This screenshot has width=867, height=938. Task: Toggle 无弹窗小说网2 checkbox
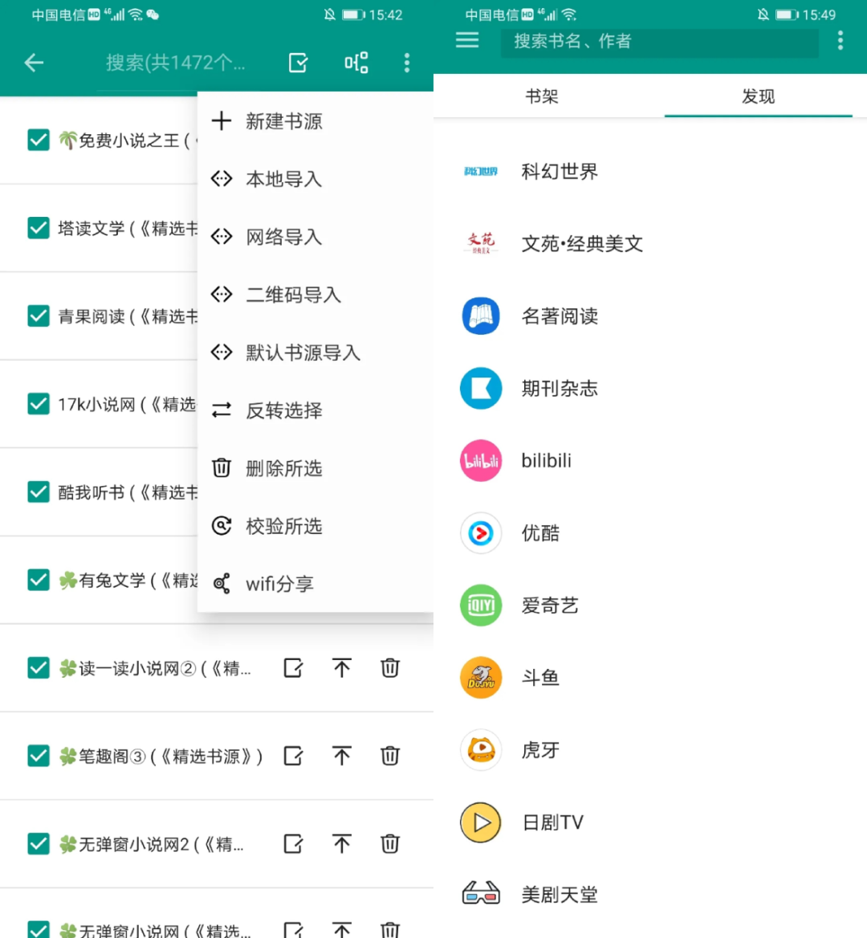tap(39, 843)
